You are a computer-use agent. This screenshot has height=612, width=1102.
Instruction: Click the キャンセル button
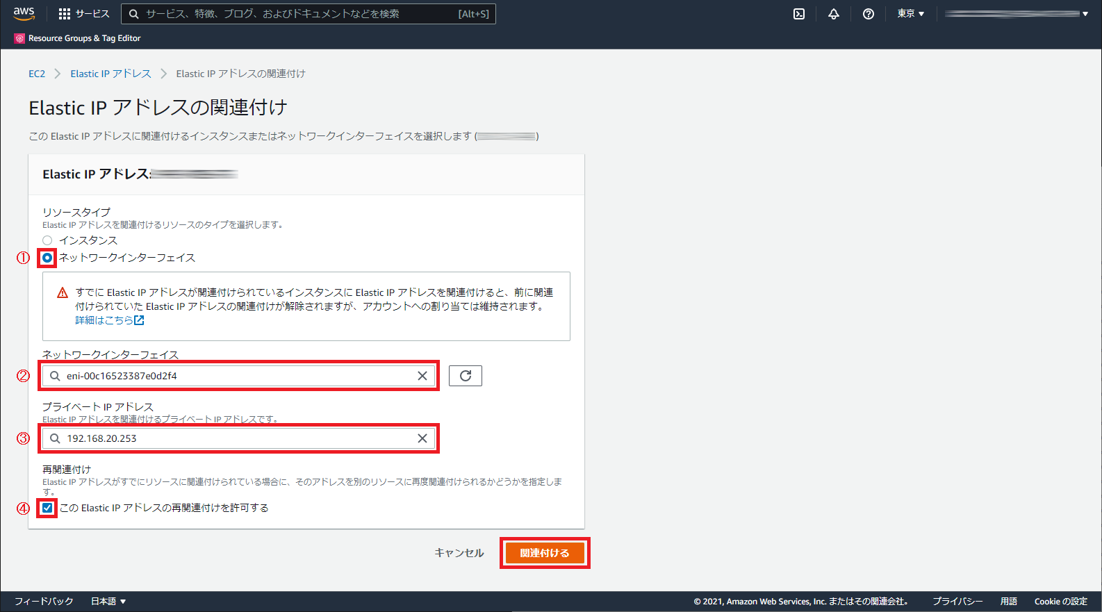coord(459,553)
